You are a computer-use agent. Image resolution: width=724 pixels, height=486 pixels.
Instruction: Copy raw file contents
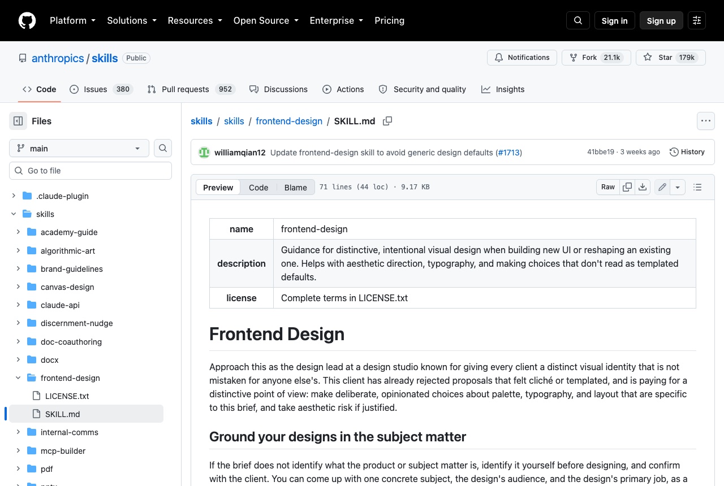627,187
